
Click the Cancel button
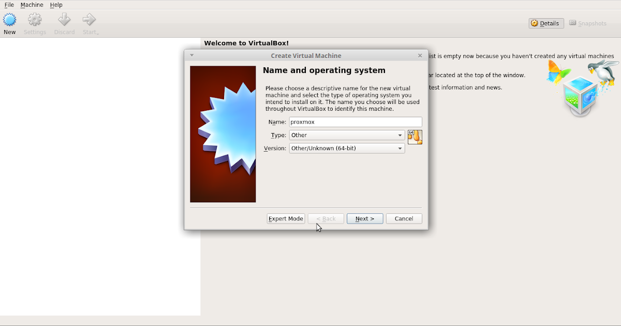coord(404,219)
